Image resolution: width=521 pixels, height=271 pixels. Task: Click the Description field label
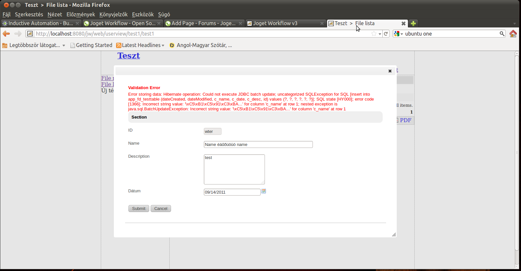pyautogui.click(x=139, y=156)
